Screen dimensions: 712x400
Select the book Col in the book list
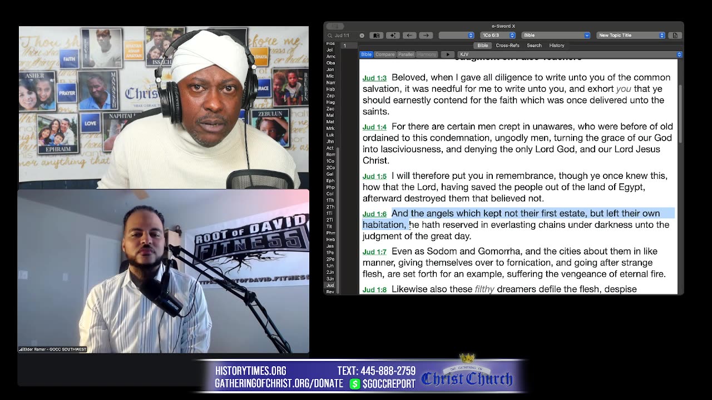tap(330, 194)
